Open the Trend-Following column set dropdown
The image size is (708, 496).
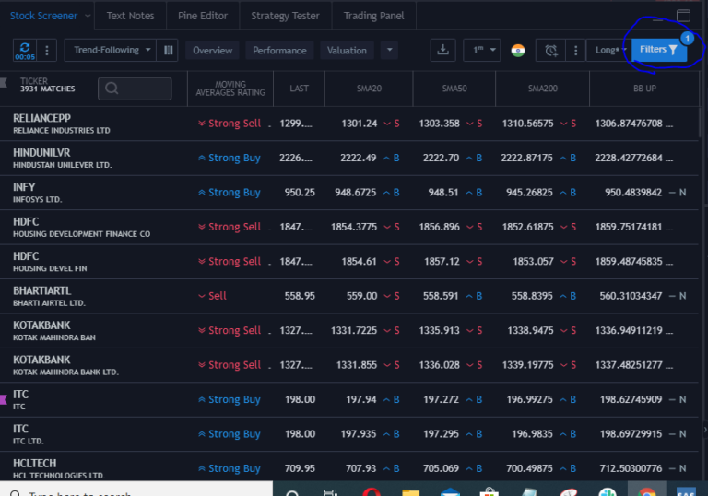click(x=111, y=50)
